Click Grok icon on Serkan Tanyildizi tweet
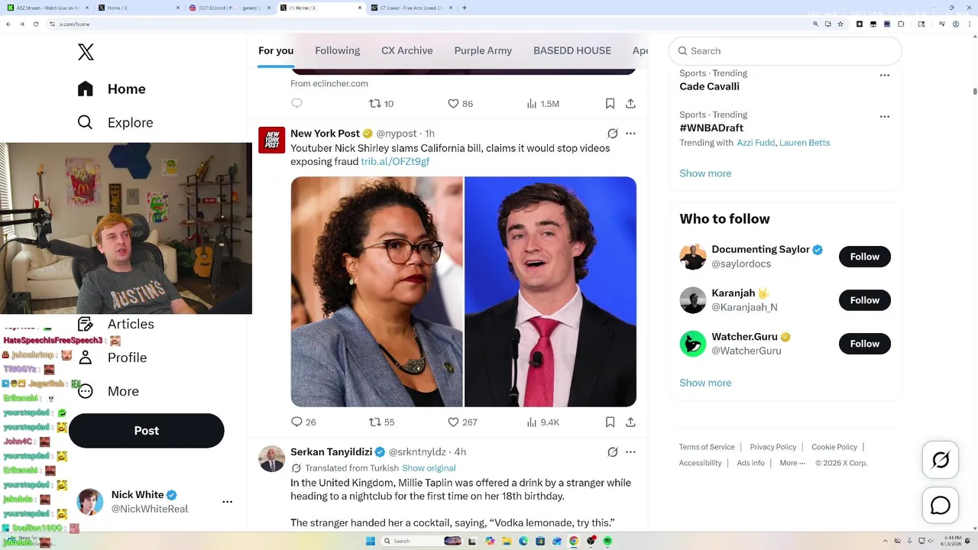Screen dimensions: 978x550 point(613,451)
